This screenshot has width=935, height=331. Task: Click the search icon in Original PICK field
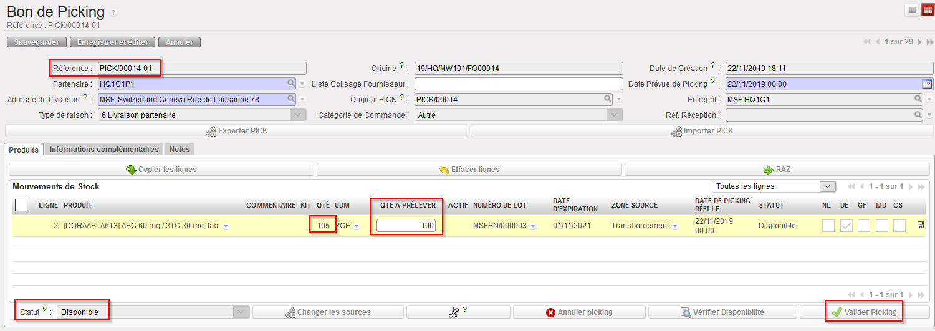[x=608, y=99]
